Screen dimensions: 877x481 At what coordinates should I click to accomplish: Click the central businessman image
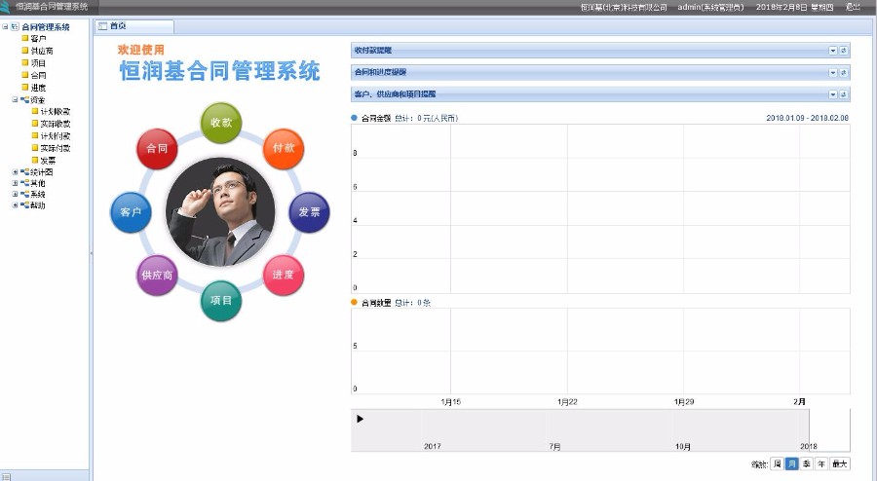[x=220, y=212]
